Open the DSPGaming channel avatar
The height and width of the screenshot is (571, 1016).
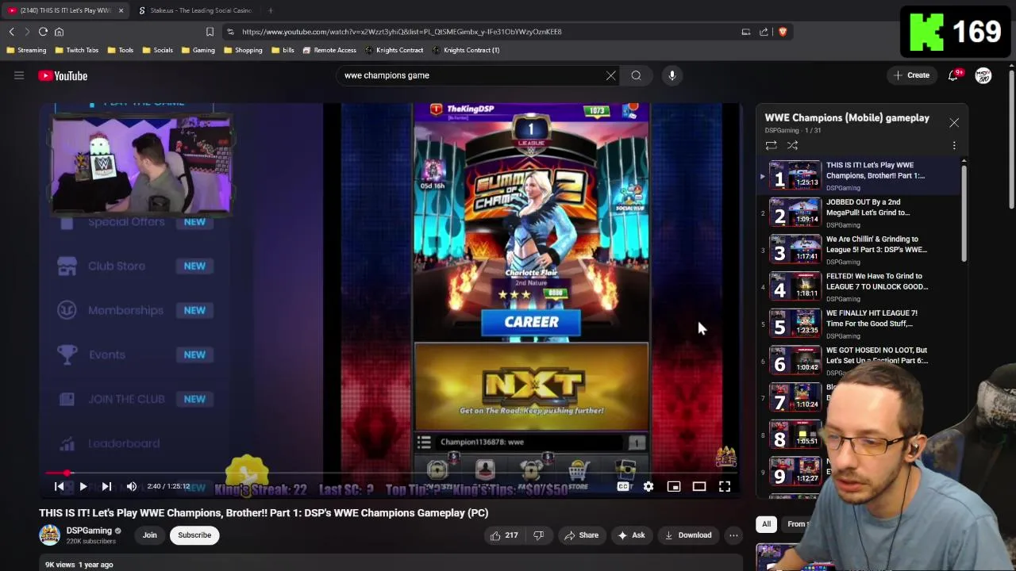tap(49, 535)
